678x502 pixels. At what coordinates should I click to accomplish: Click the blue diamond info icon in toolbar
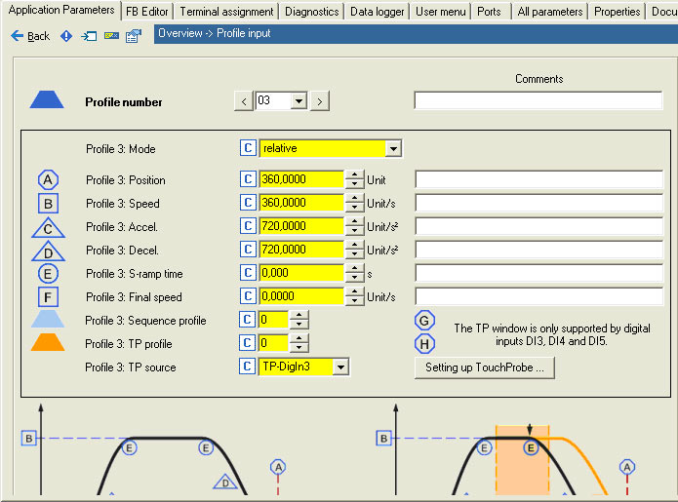coord(66,36)
